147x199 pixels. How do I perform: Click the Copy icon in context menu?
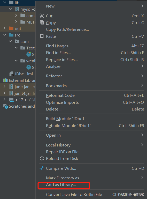click(42, 23)
